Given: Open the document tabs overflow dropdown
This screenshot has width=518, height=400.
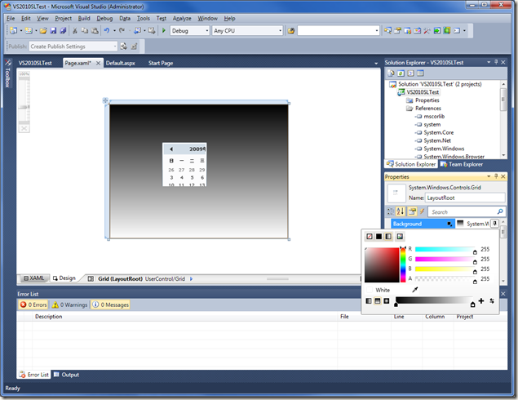Looking at the screenshot, I should [376, 63].
